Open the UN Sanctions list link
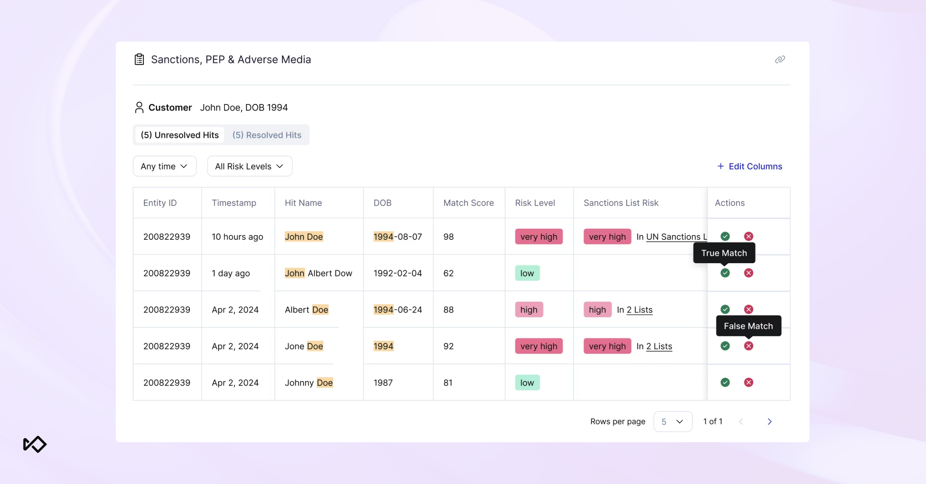This screenshot has height=484, width=926. pyautogui.click(x=676, y=237)
